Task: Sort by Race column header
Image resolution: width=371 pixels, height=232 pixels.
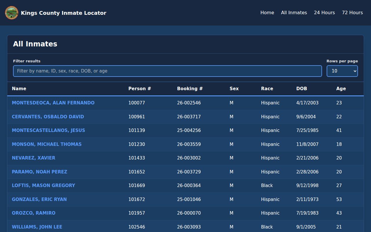Action: pos(267,89)
